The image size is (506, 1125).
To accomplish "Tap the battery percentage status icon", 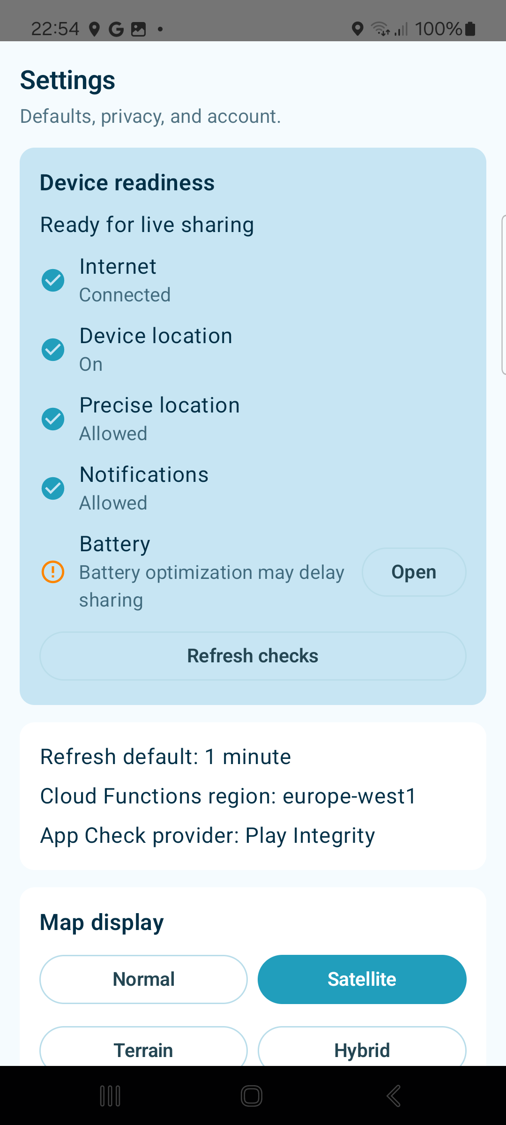I will pyautogui.click(x=445, y=29).
